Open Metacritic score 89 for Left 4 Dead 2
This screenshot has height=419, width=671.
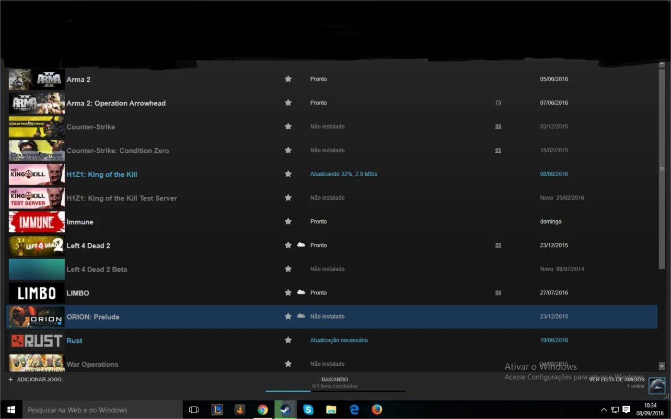click(x=498, y=245)
